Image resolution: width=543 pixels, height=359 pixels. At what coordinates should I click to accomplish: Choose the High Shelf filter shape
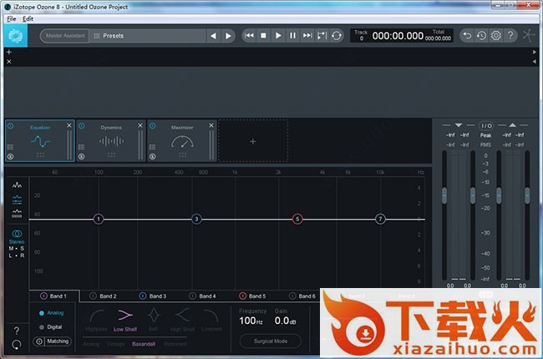[182, 321]
